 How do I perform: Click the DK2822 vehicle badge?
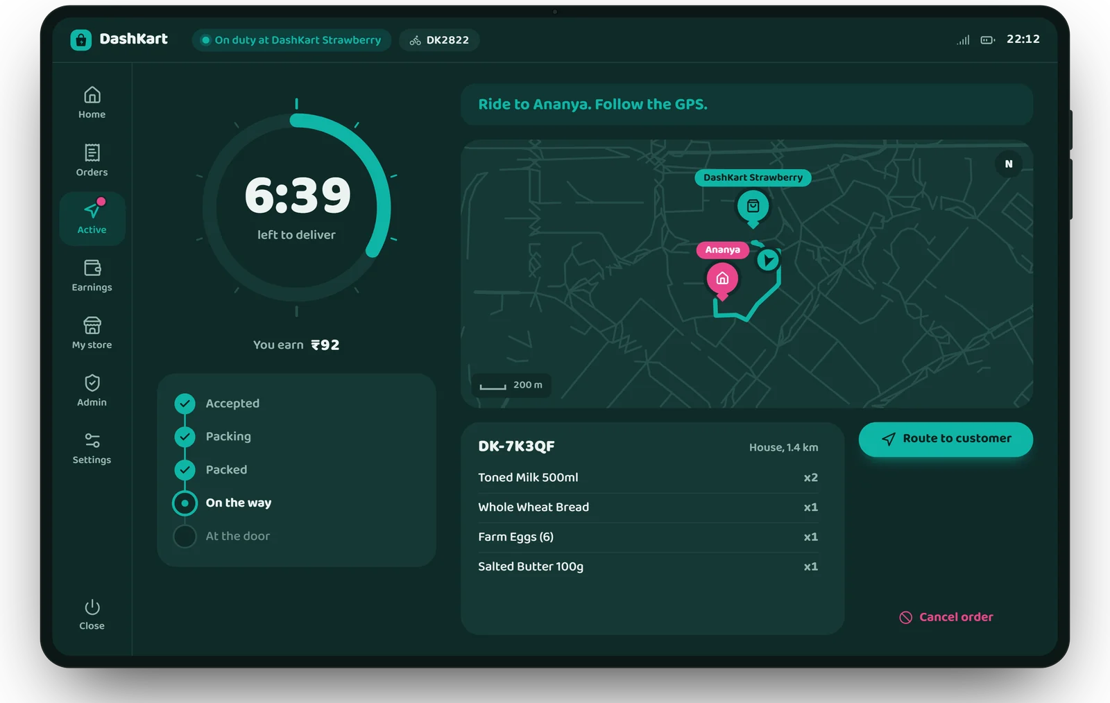439,40
